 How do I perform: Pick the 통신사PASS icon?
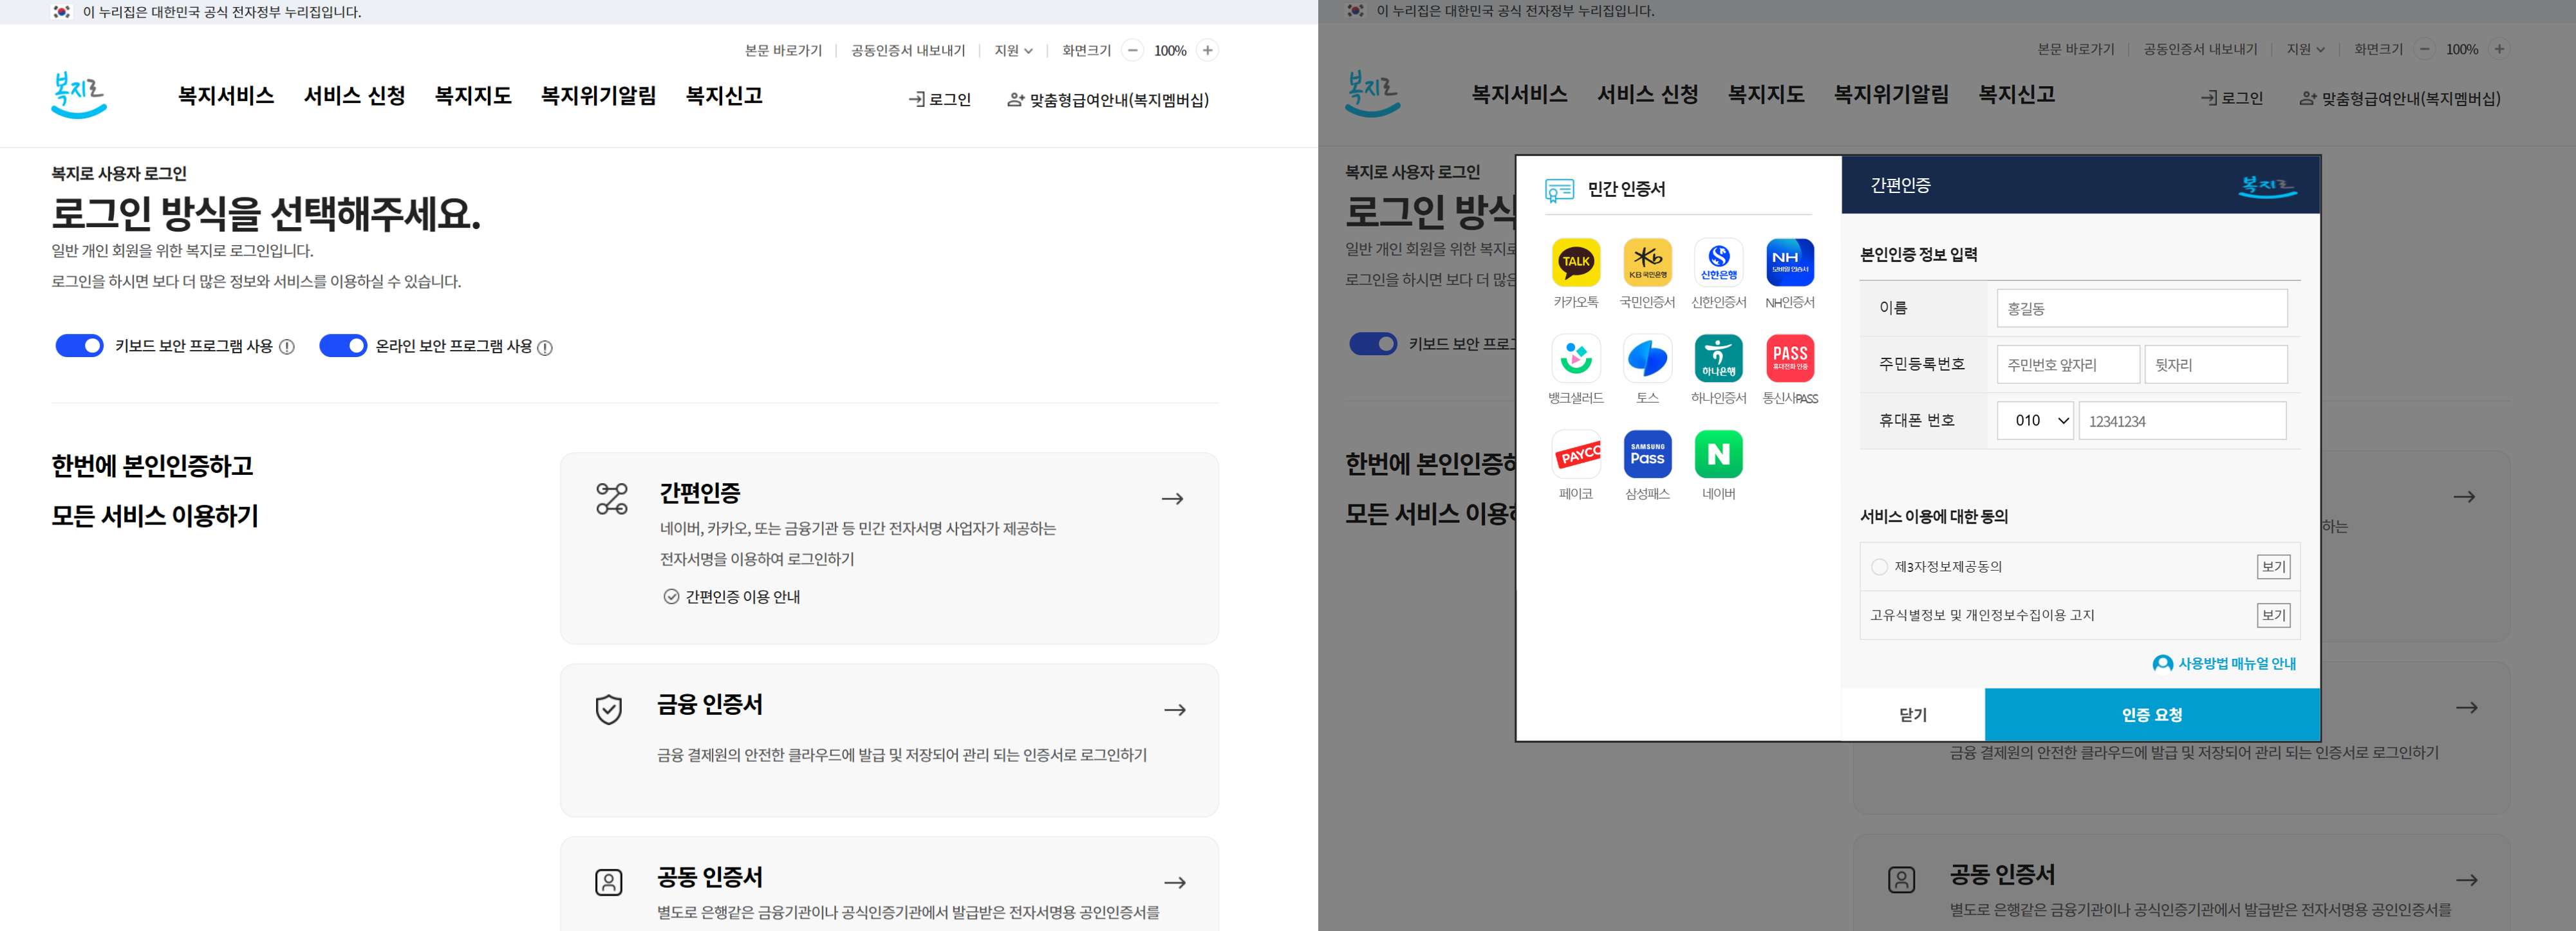click(x=1789, y=358)
